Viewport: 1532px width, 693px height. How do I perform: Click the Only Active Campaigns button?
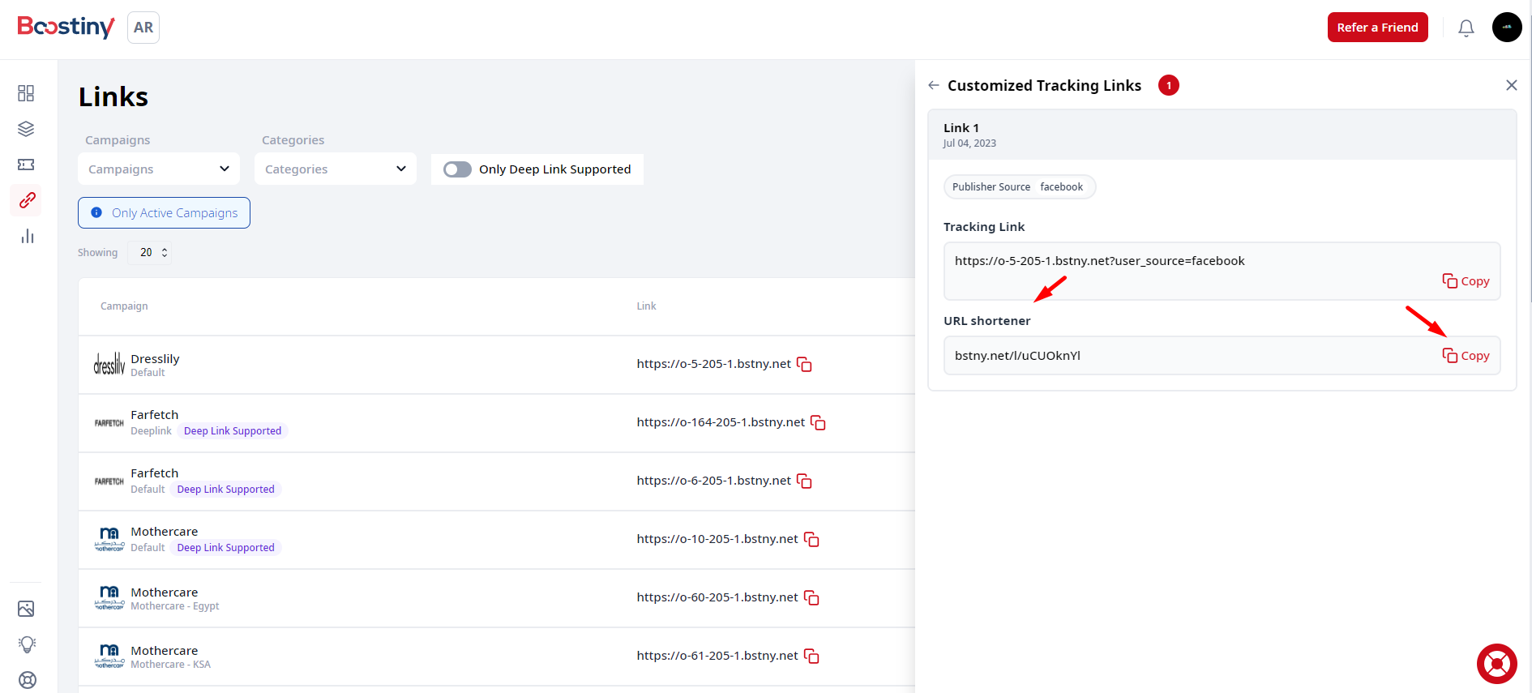164,213
